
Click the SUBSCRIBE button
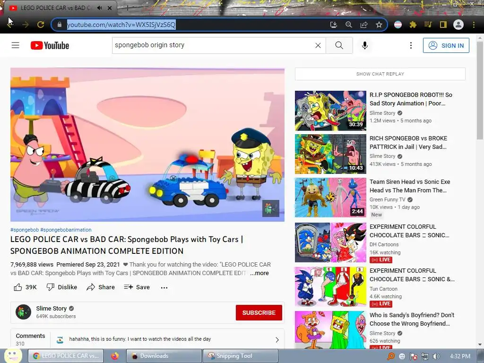259,313
